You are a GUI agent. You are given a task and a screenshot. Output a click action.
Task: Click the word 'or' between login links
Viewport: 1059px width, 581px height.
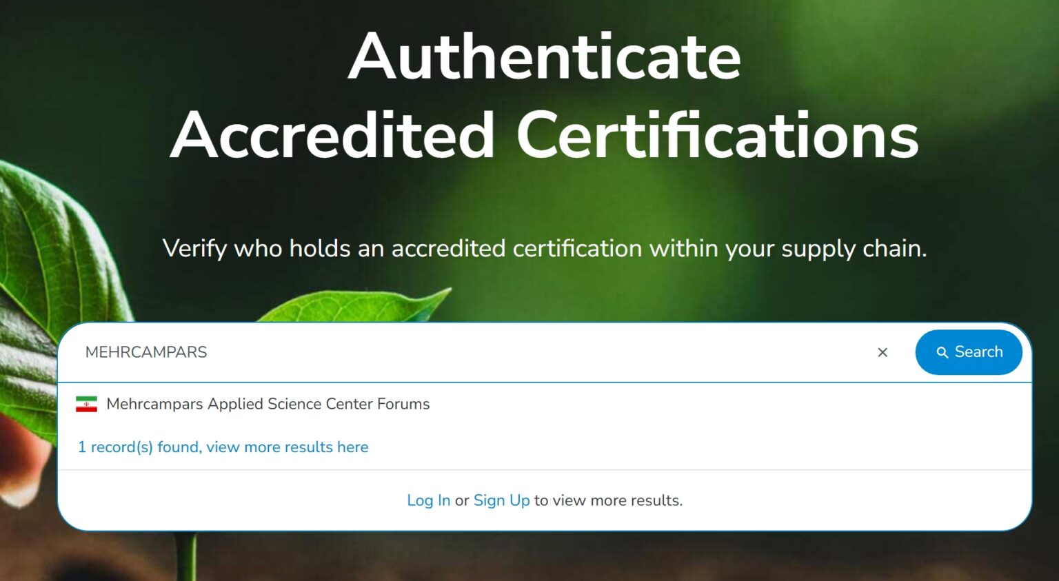[462, 500]
